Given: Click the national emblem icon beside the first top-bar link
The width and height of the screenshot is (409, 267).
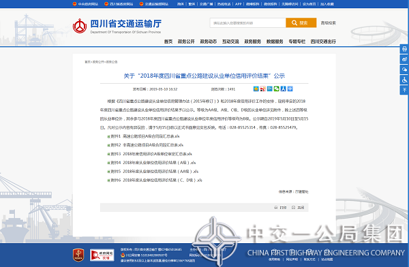Looking at the screenshot, I should [74, 4].
